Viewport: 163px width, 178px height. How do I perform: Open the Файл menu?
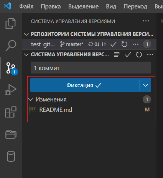pyautogui.click(x=26, y=7)
